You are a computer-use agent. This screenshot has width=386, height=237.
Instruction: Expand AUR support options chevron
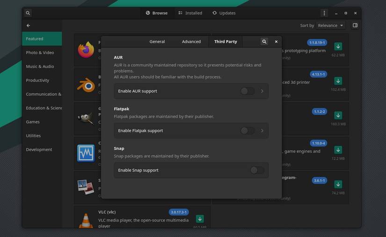click(262, 91)
